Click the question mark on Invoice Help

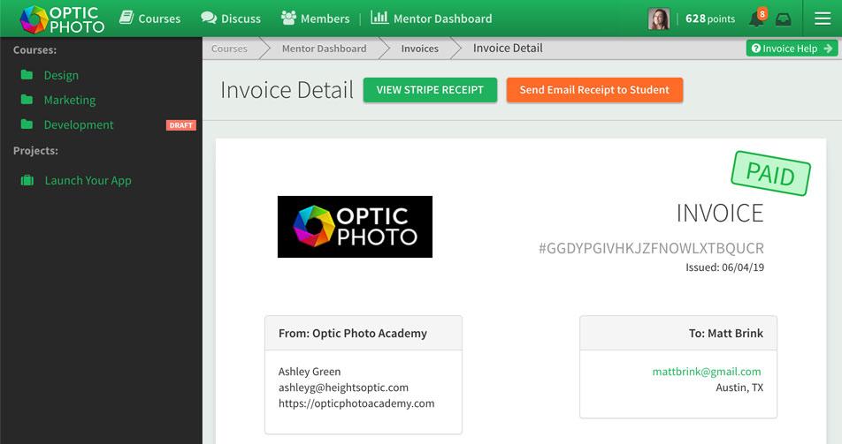[x=756, y=49]
